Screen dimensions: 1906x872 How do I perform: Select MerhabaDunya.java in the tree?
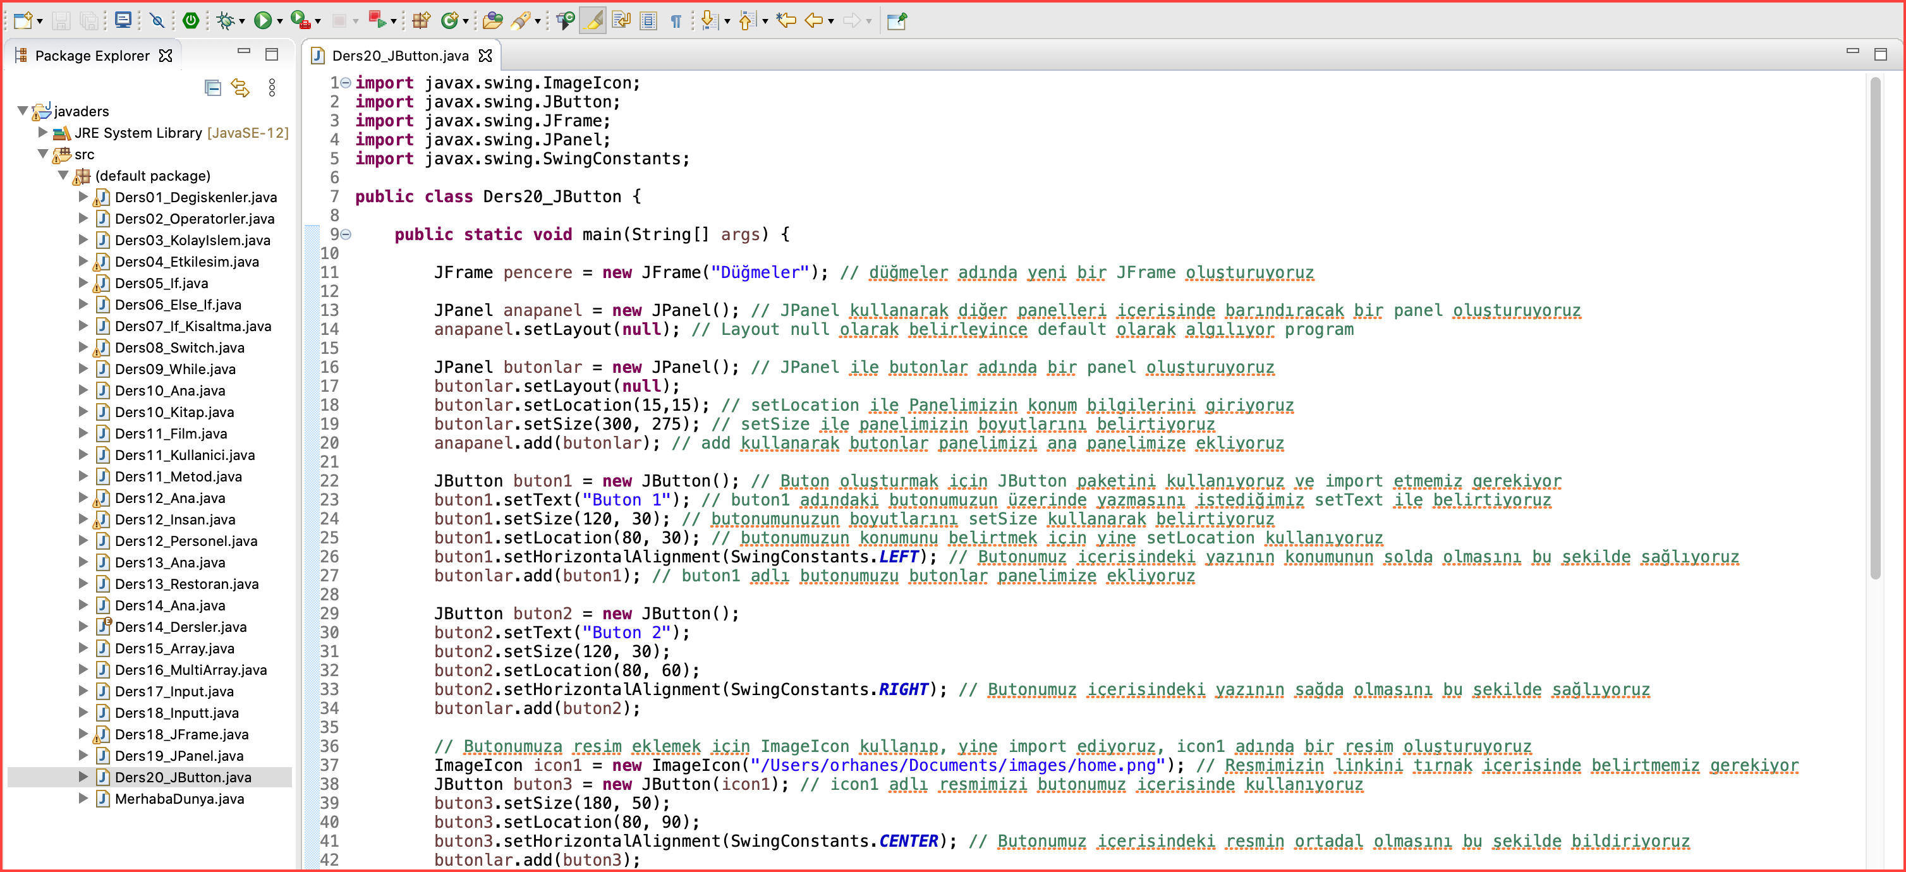pyautogui.click(x=179, y=799)
